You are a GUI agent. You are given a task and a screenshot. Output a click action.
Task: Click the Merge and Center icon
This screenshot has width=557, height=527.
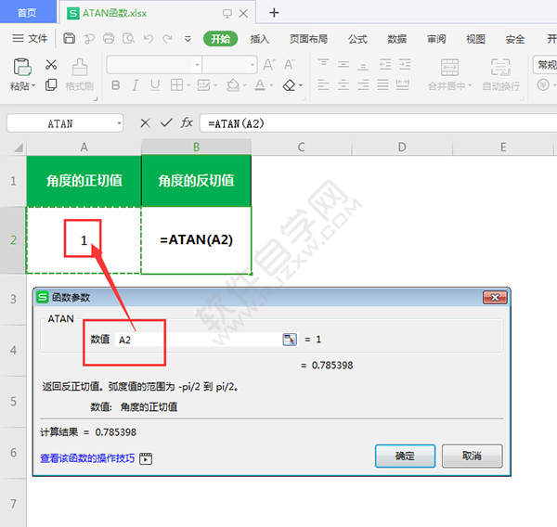[x=449, y=68]
